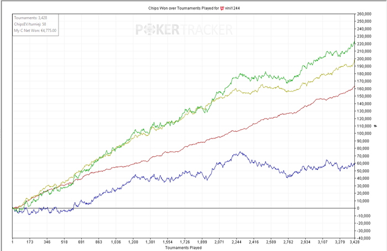Click x-axis label 863
Image resolution: width=387 pixels, height=251 pixels.
tap(98, 242)
